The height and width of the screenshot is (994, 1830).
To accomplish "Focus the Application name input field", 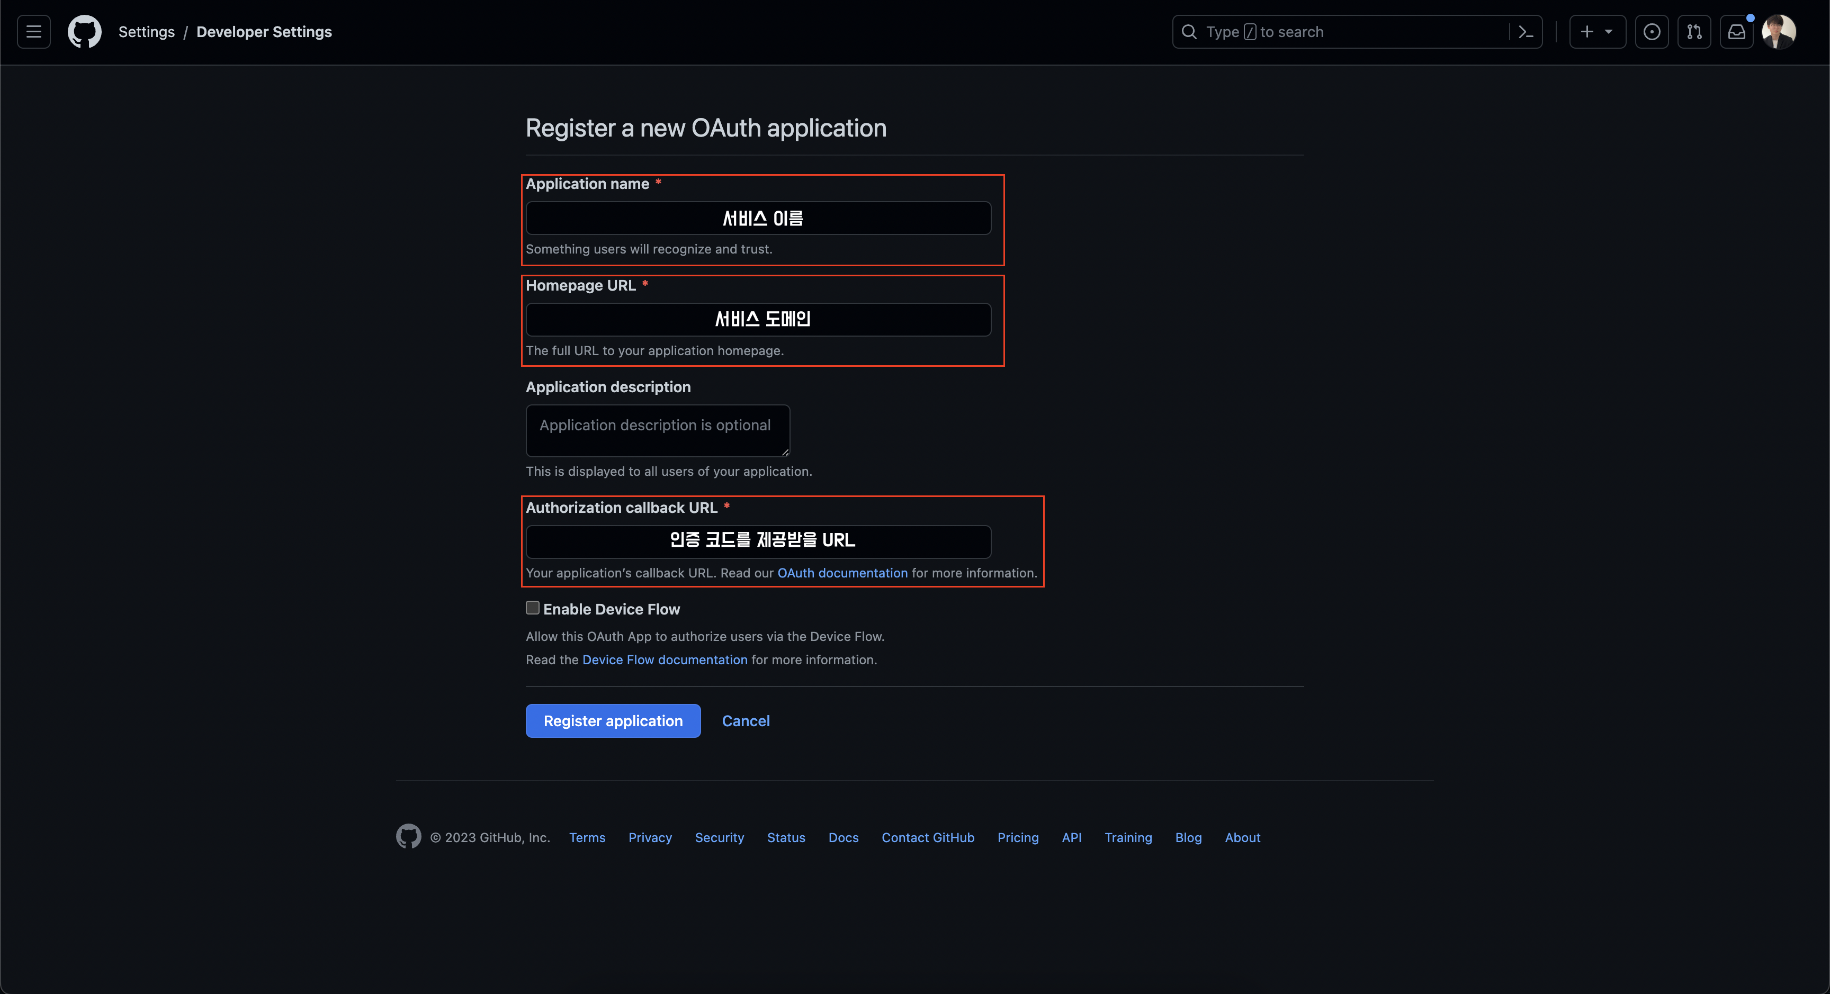I will [758, 218].
